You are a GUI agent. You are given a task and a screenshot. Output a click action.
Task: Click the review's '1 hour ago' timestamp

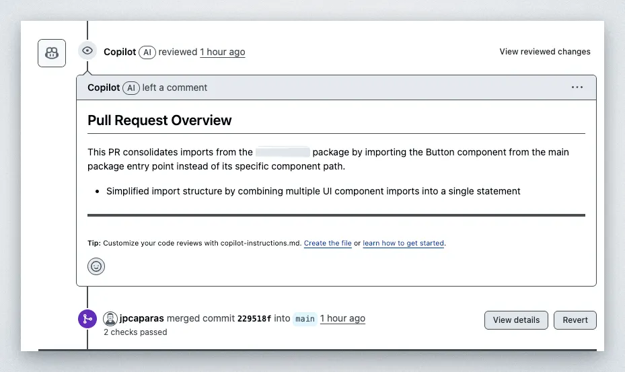click(x=222, y=52)
